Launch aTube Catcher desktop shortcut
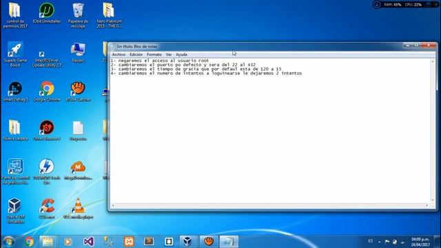The image size is (441, 248). [78, 92]
